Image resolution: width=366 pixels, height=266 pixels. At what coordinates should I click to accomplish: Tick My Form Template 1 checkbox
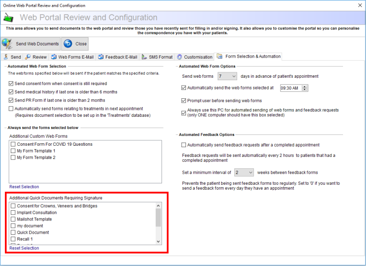tap(13, 151)
